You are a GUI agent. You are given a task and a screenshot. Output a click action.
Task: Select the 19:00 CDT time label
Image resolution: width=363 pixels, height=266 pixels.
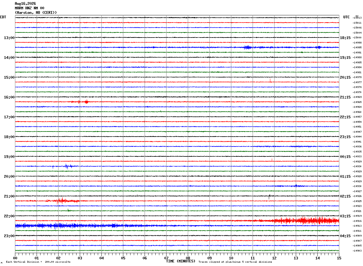[9, 157]
